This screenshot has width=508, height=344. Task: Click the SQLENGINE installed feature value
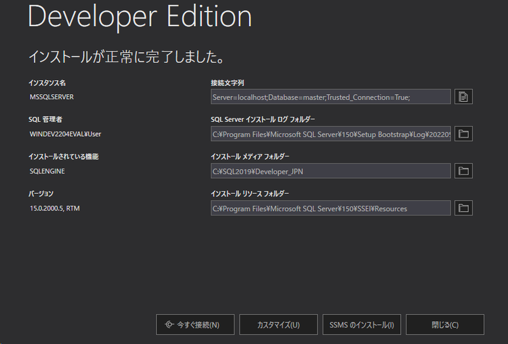point(47,171)
